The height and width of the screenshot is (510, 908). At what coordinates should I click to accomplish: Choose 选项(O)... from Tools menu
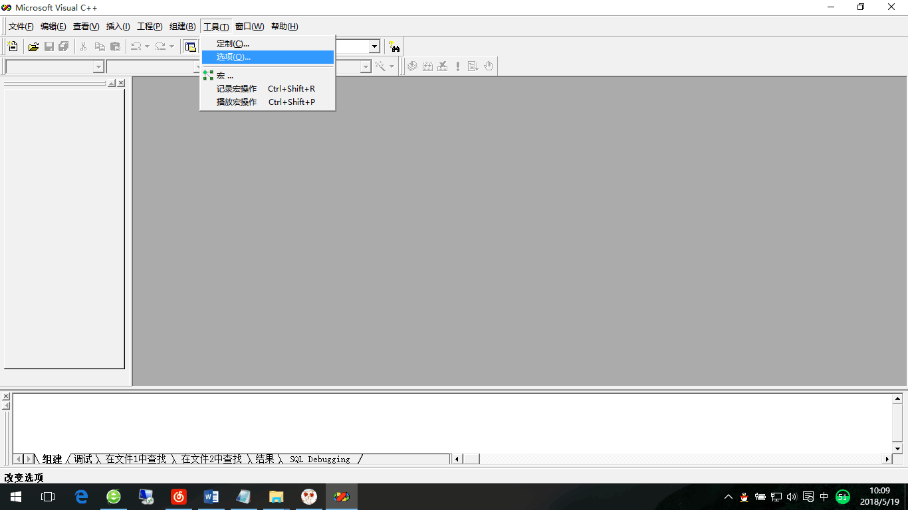[x=268, y=57]
